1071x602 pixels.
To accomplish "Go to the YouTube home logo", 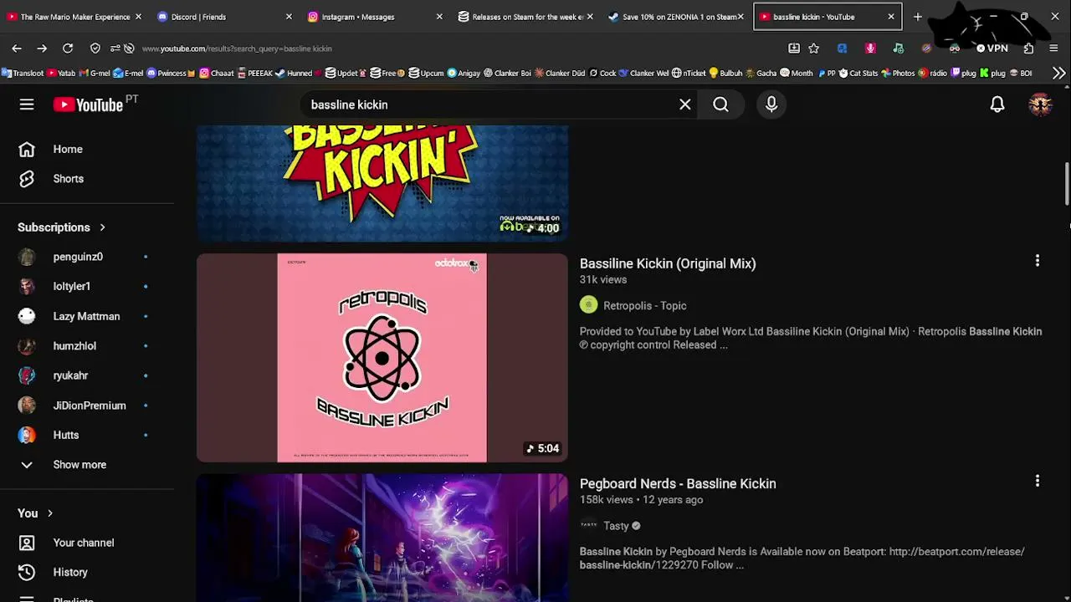I will [88, 105].
